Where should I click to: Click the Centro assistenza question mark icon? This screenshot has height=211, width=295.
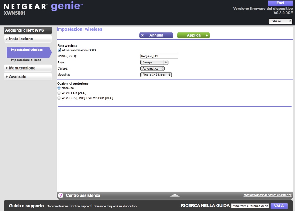tap(60, 196)
